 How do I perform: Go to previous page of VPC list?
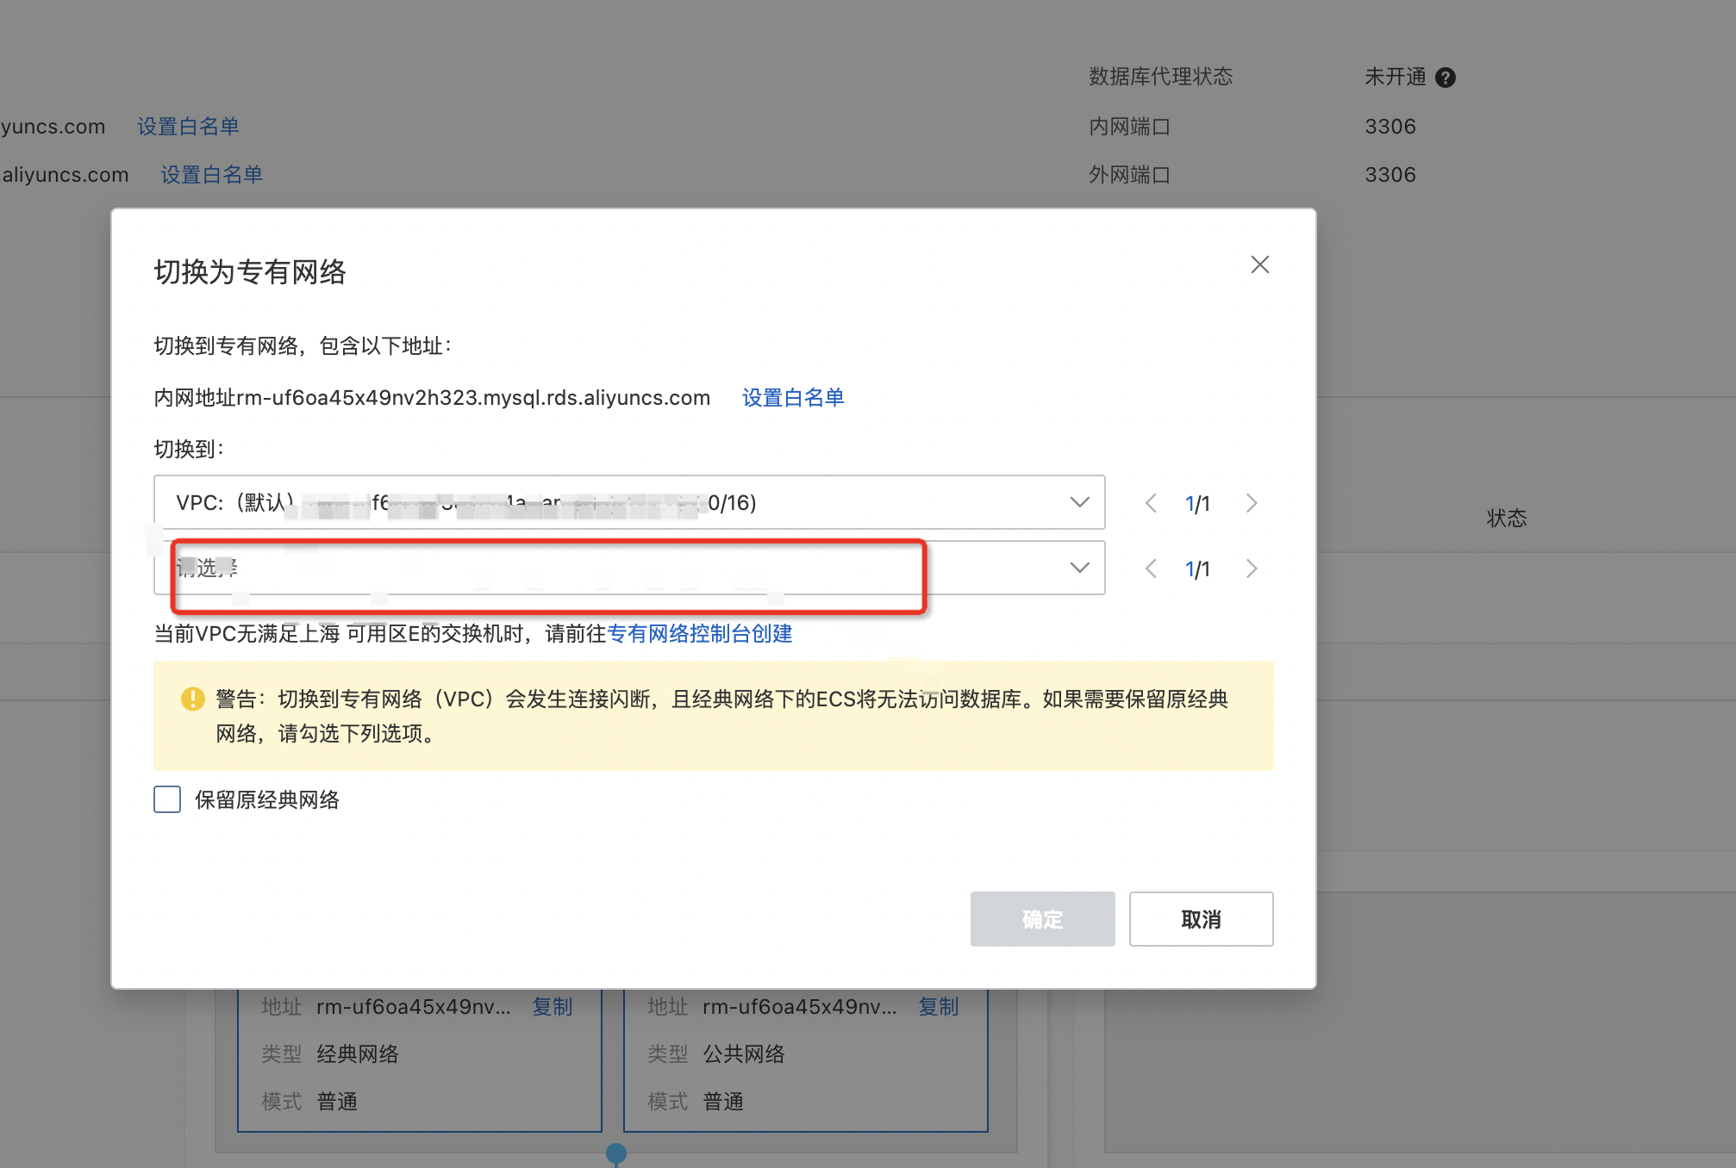click(1151, 503)
